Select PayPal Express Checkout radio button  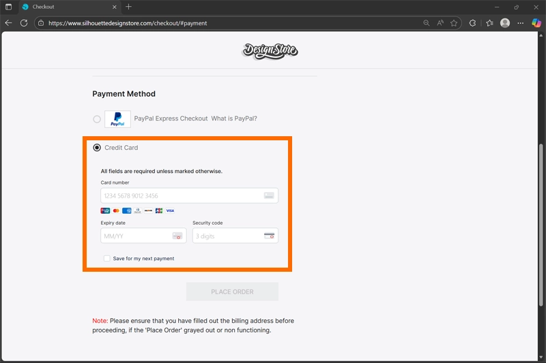97,119
